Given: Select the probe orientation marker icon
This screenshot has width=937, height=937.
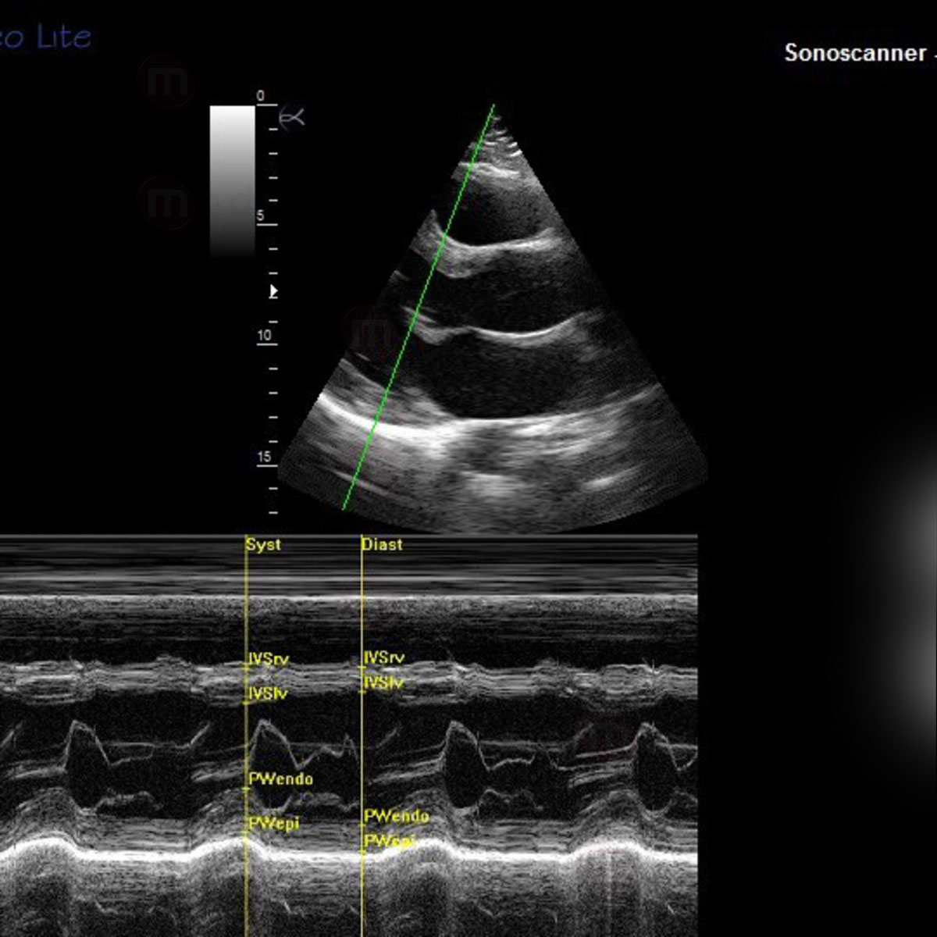Looking at the screenshot, I should [290, 119].
